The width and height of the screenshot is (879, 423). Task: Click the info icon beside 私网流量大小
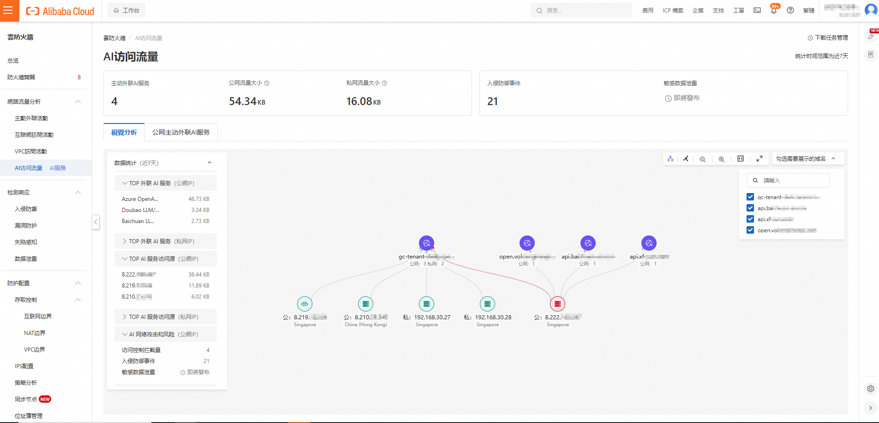tap(384, 83)
